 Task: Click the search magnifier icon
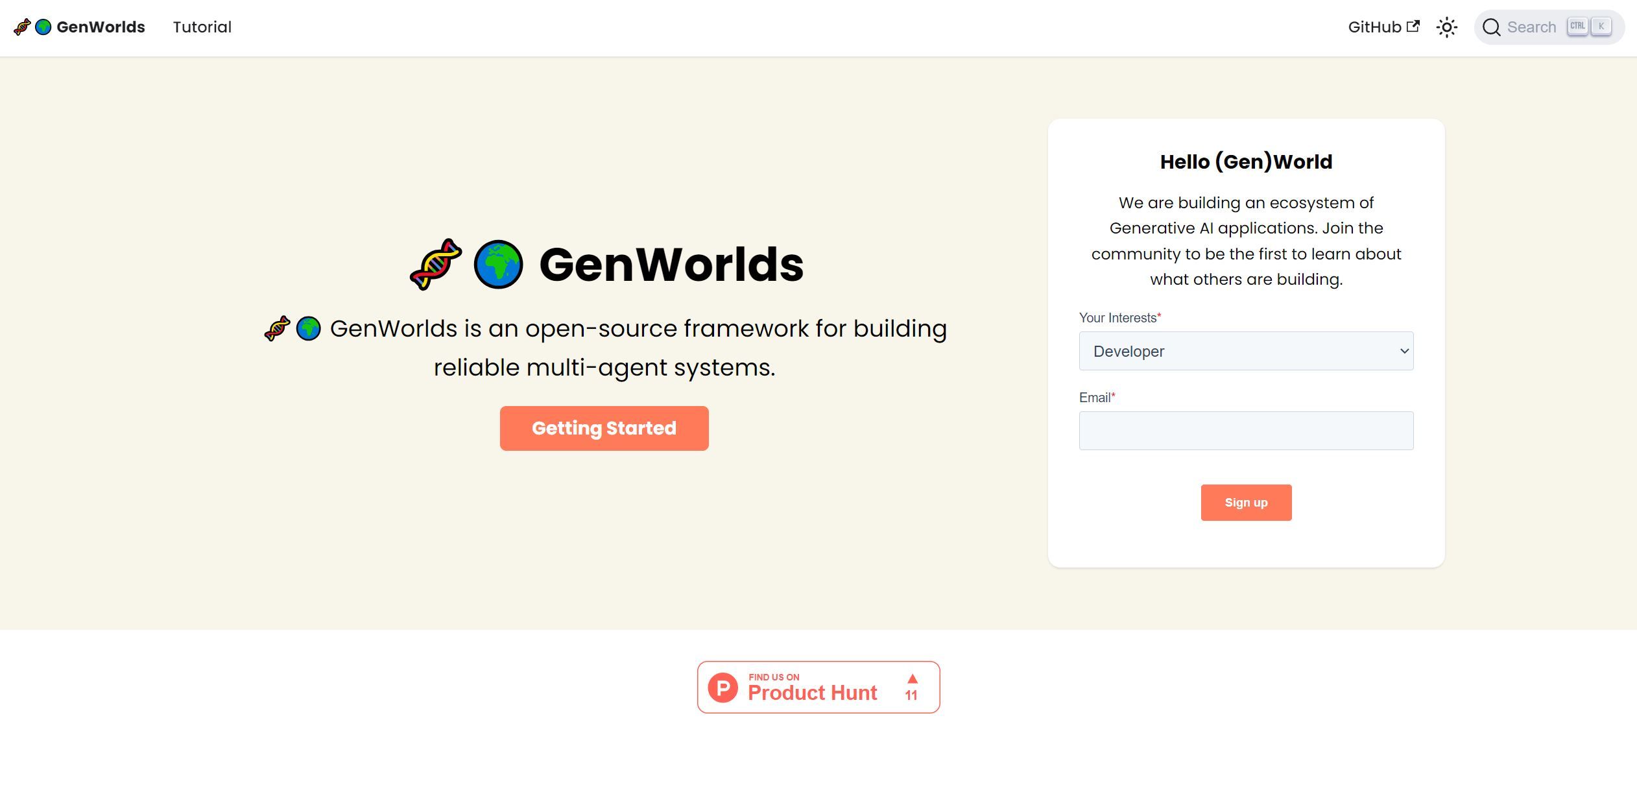tap(1493, 27)
